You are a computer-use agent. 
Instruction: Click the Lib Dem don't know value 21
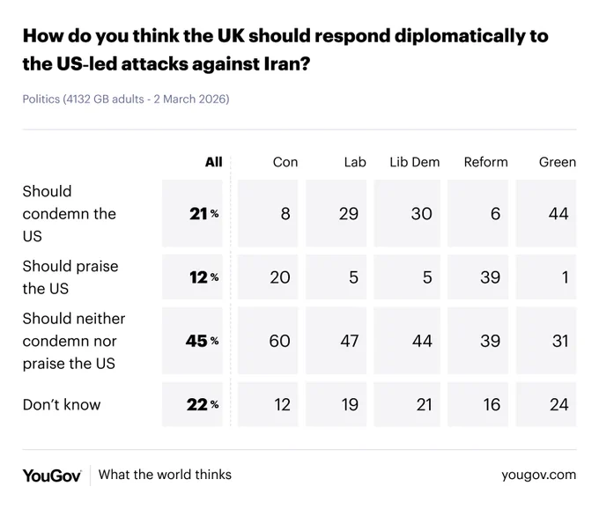pos(407,404)
